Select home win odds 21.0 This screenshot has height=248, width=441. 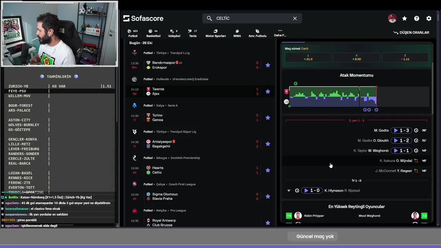pyautogui.click(x=308, y=57)
